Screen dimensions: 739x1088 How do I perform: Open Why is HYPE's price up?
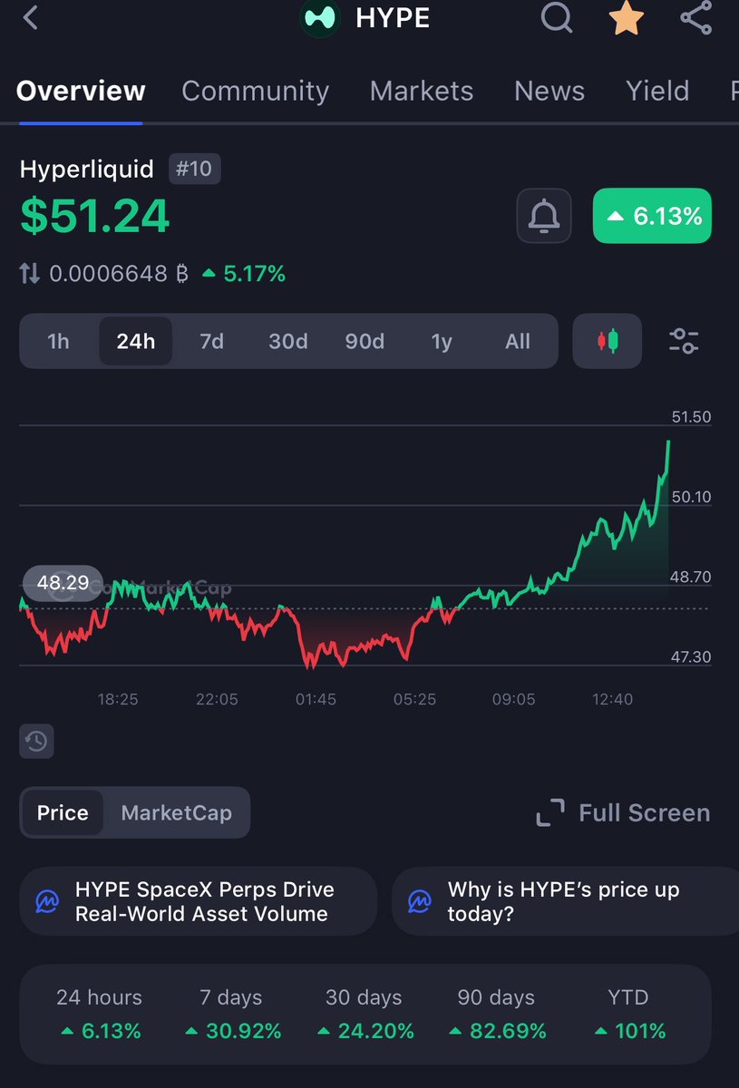point(566,901)
